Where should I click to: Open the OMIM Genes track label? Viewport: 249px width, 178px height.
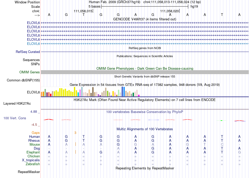pos(29,72)
